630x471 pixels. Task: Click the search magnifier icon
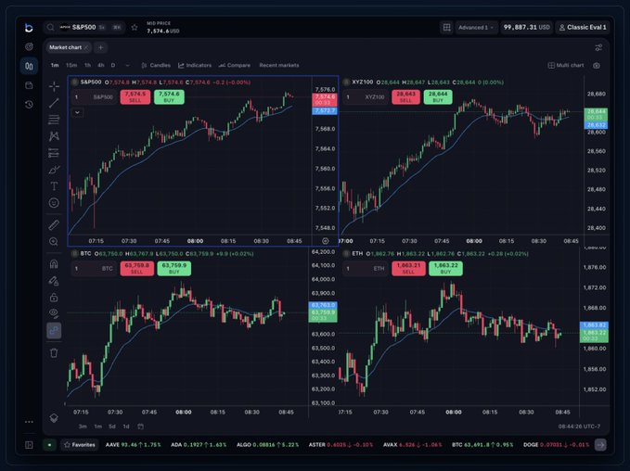coord(50,27)
